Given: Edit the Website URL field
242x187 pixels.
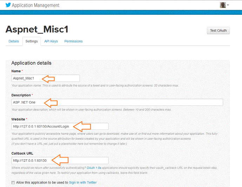Looking at the screenshot, I should pyautogui.click(x=60, y=126).
